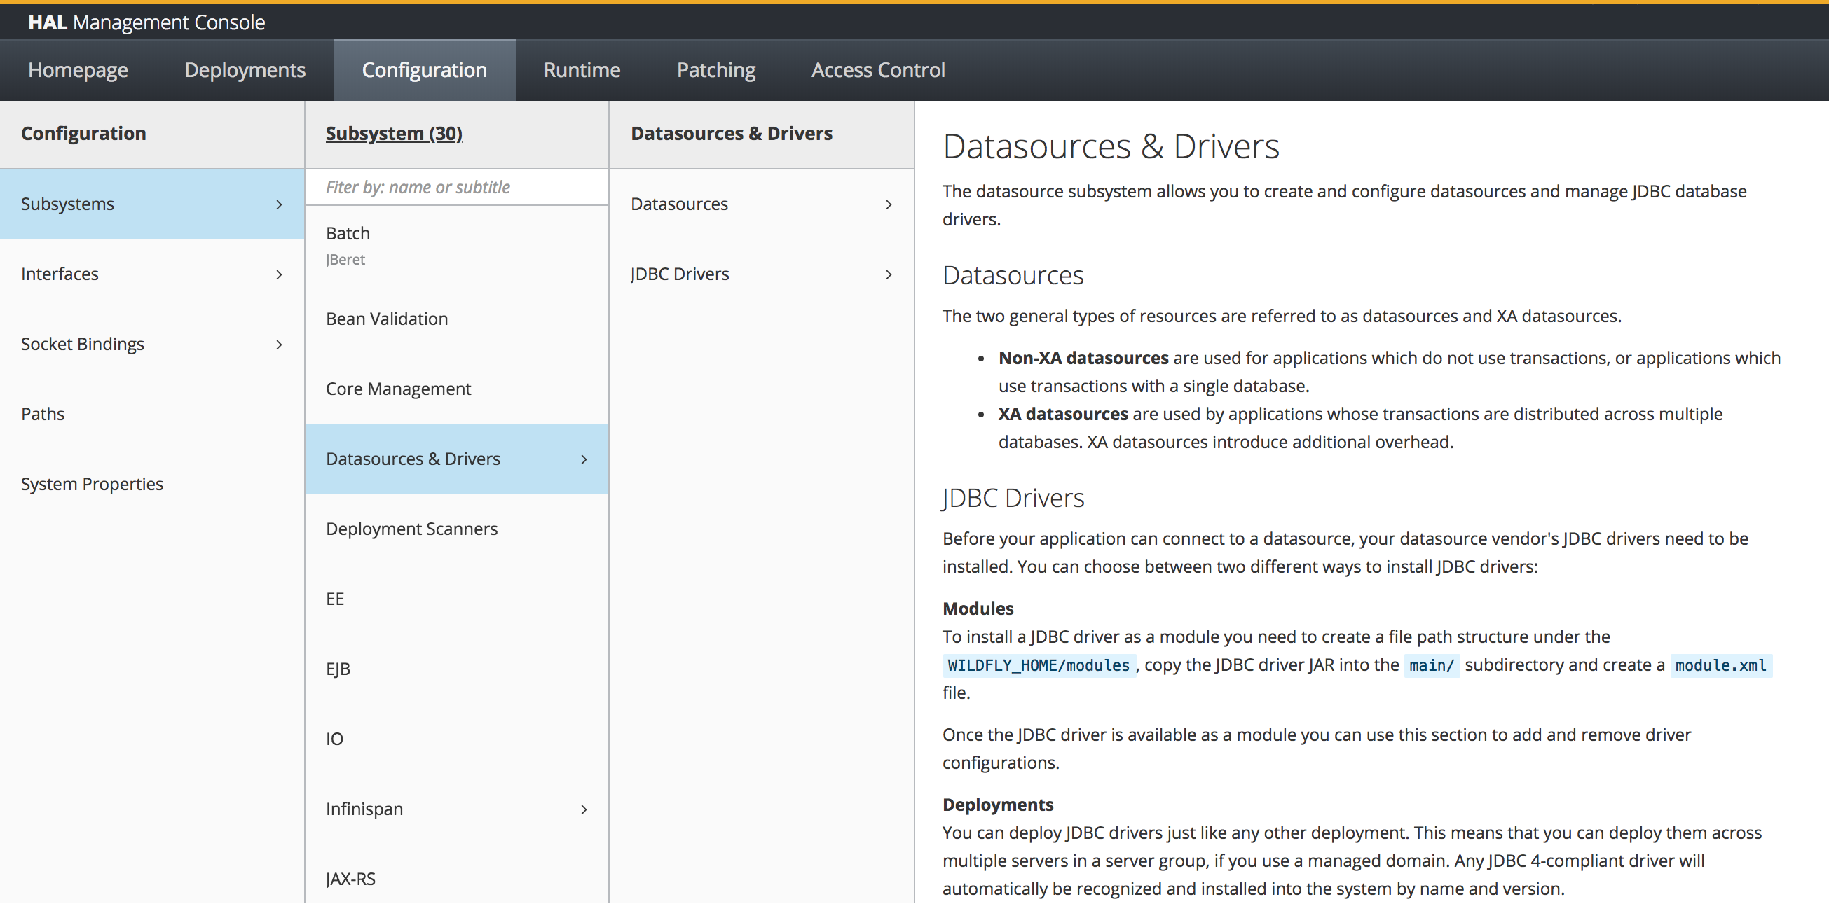The width and height of the screenshot is (1829, 904).
Task: Focus the filter by name input field
Action: click(x=455, y=188)
